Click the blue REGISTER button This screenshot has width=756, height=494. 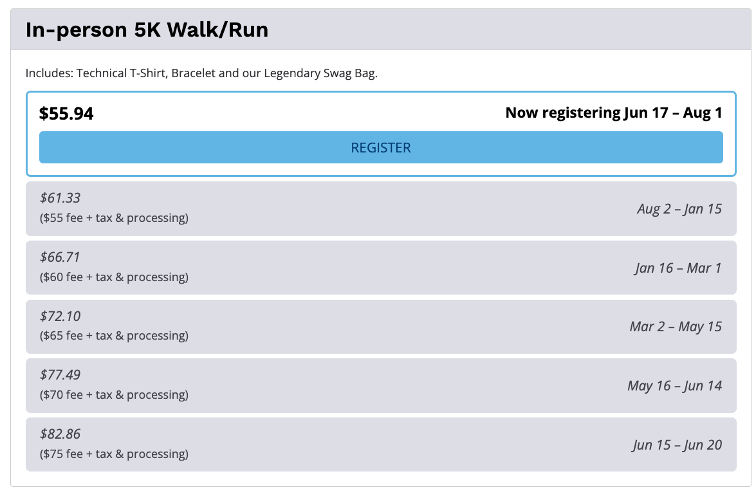381,147
